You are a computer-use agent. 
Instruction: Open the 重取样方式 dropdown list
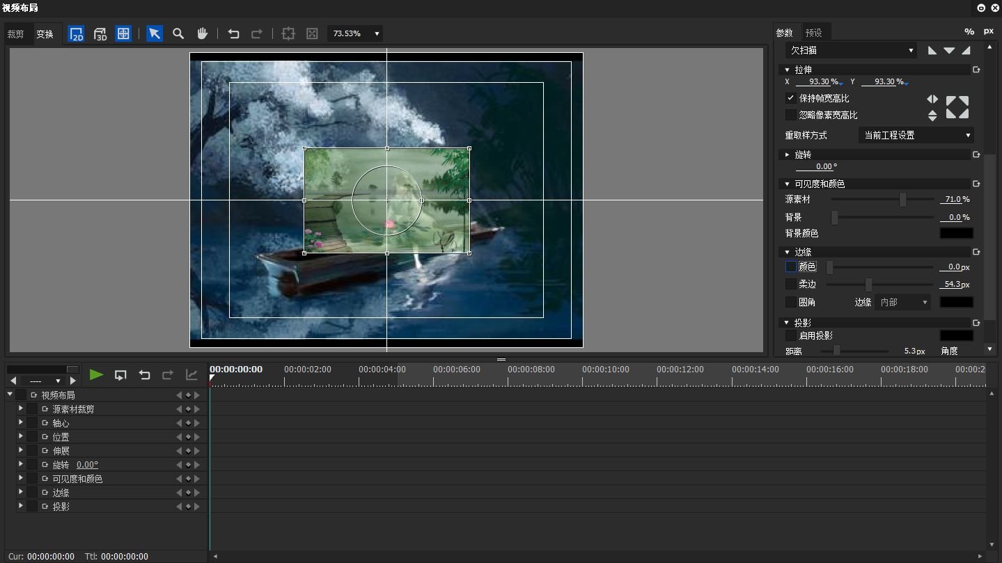point(916,135)
